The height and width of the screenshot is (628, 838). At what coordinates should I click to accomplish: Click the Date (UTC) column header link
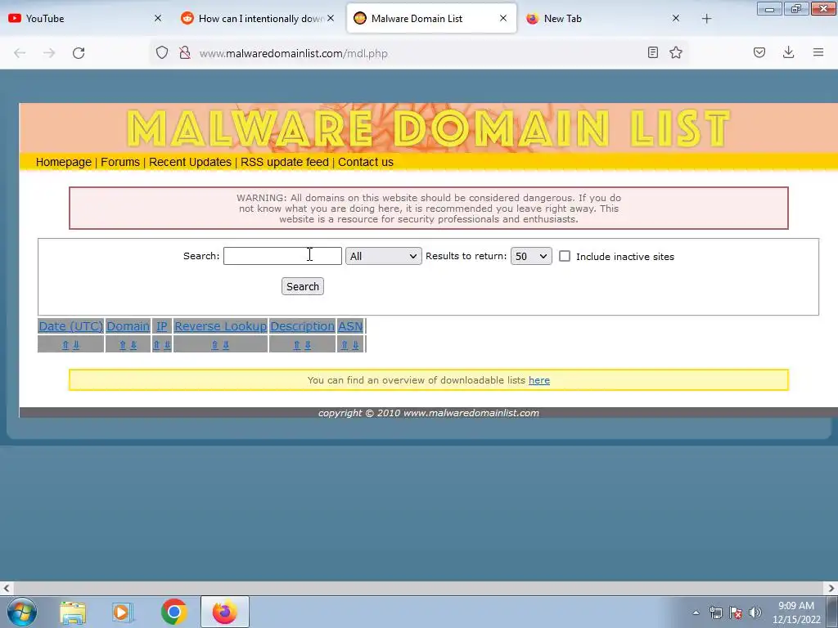[70, 326]
